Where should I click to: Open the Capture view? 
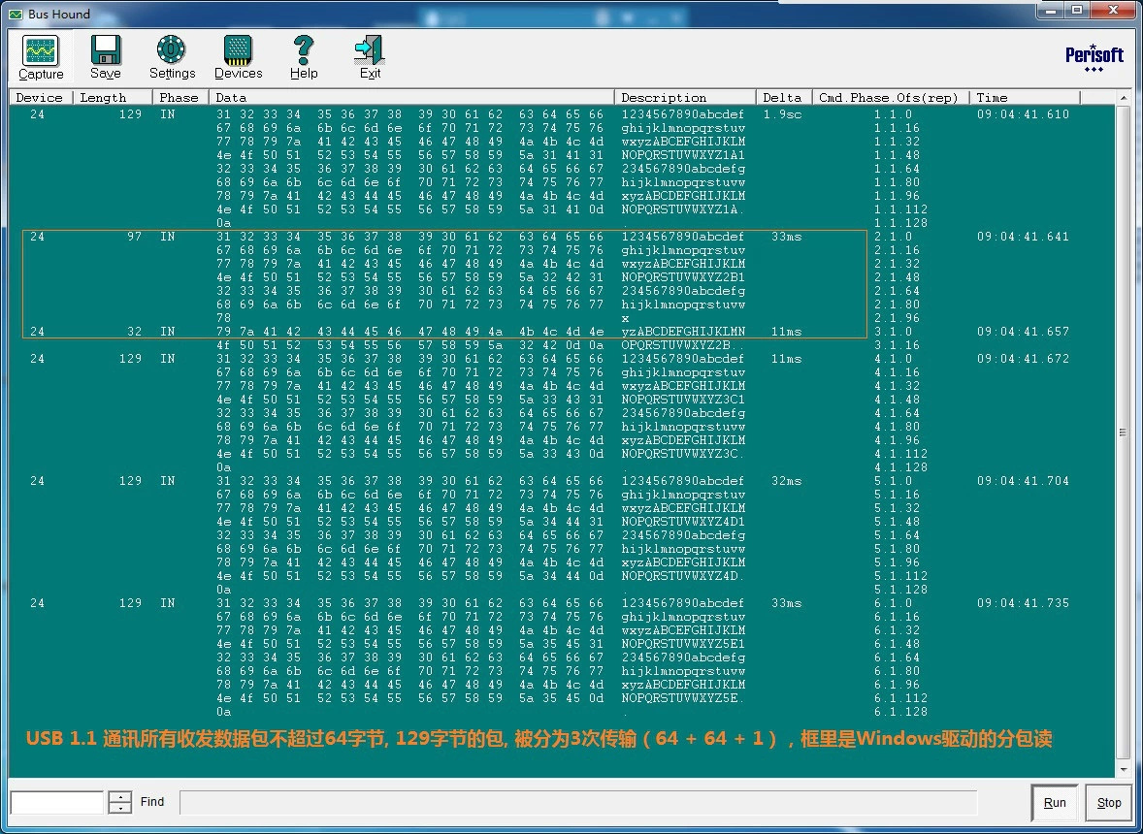[x=41, y=57]
